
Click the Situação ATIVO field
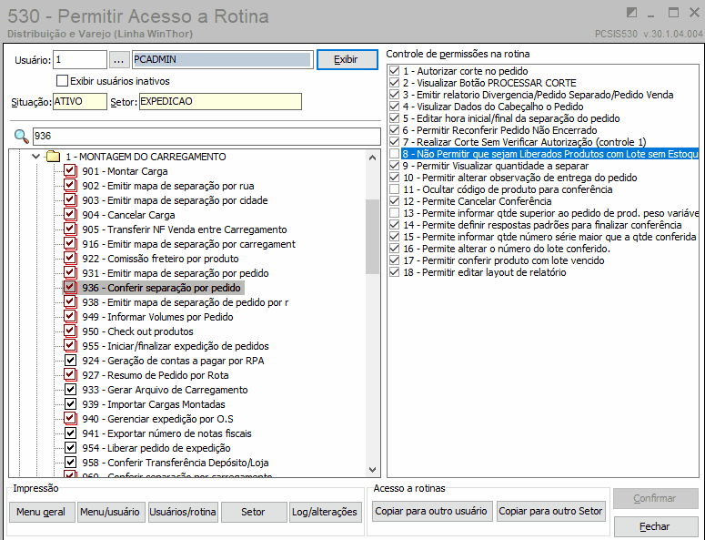tap(80, 102)
